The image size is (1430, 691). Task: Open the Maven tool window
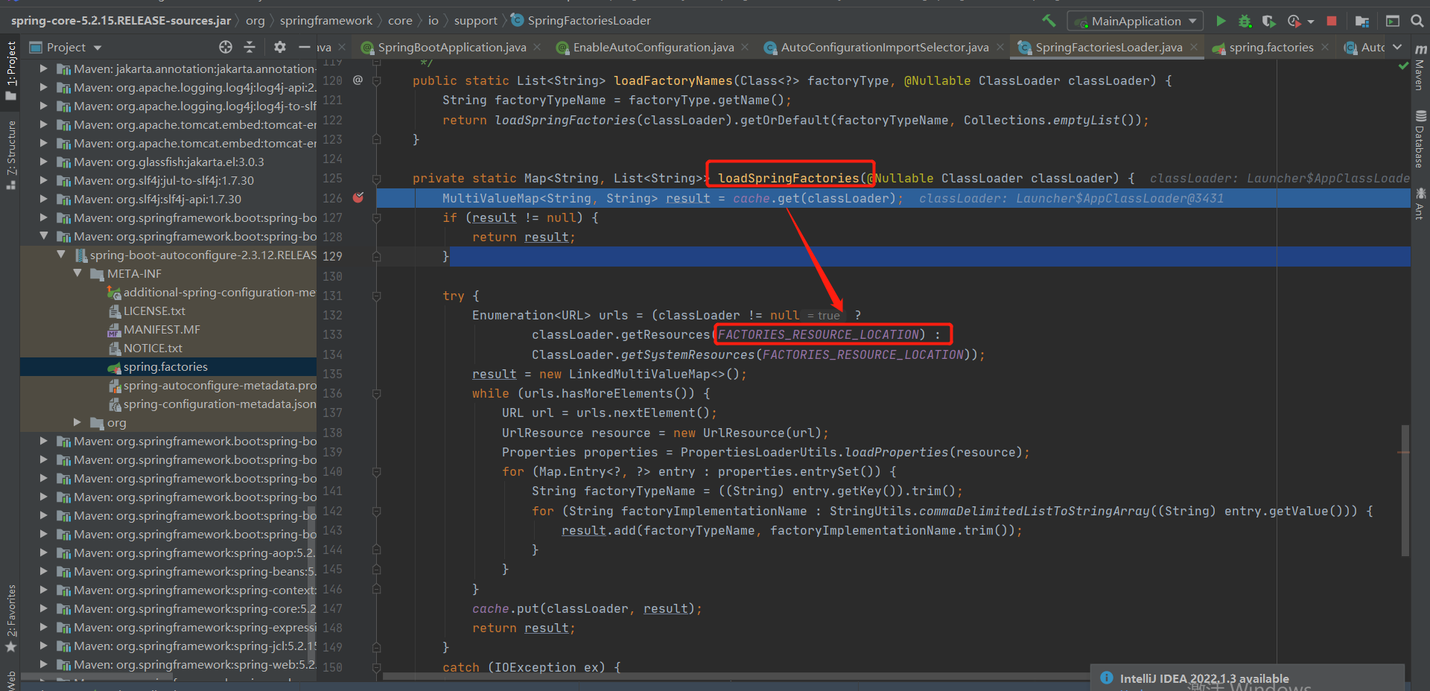coord(1420,66)
